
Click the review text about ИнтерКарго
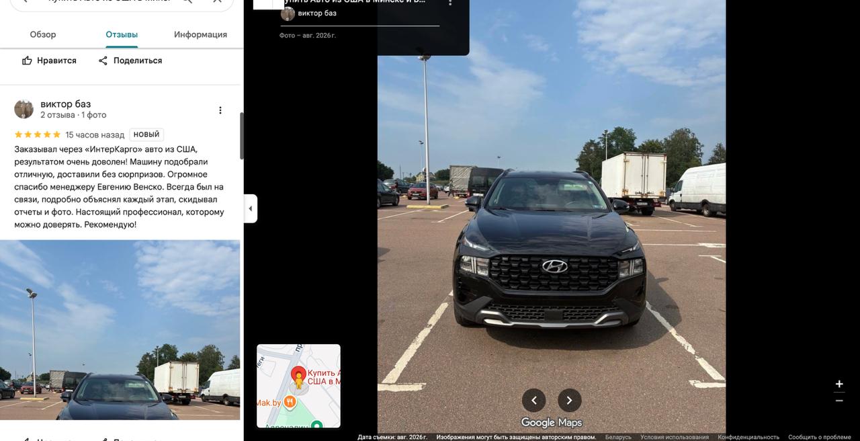click(x=119, y=187)
